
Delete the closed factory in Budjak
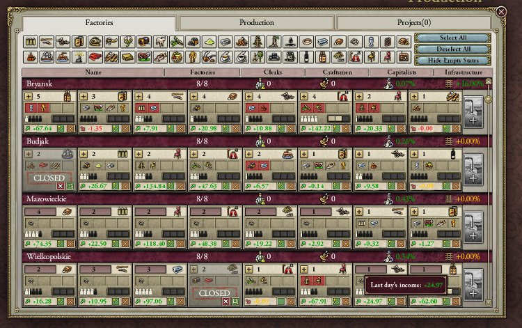(61, 187)
